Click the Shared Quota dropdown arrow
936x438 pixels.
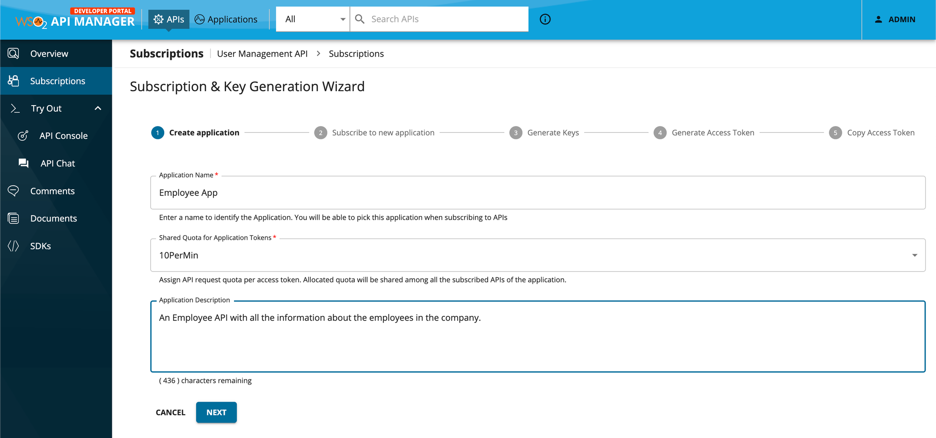pyautogui.click(x=914, y=255)
